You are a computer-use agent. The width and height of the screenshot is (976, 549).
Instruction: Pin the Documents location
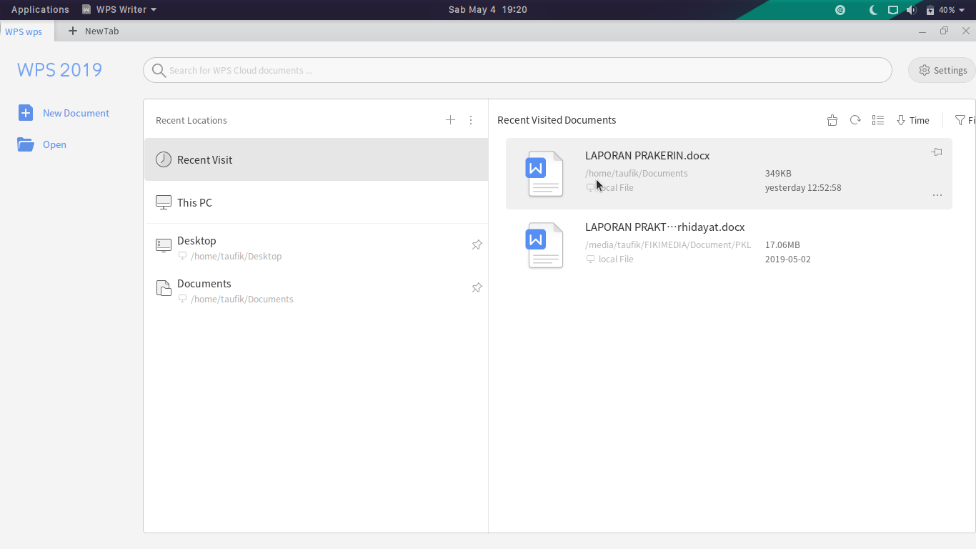point(477,288)
